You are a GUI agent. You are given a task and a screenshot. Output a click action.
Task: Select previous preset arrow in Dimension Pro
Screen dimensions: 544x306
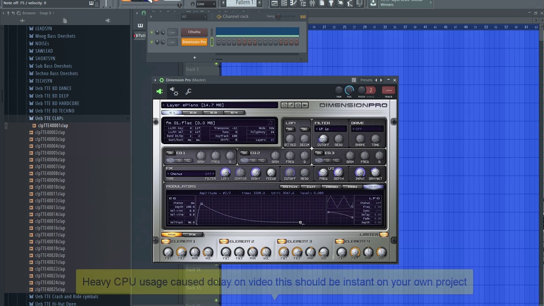(x=377, y=80)
